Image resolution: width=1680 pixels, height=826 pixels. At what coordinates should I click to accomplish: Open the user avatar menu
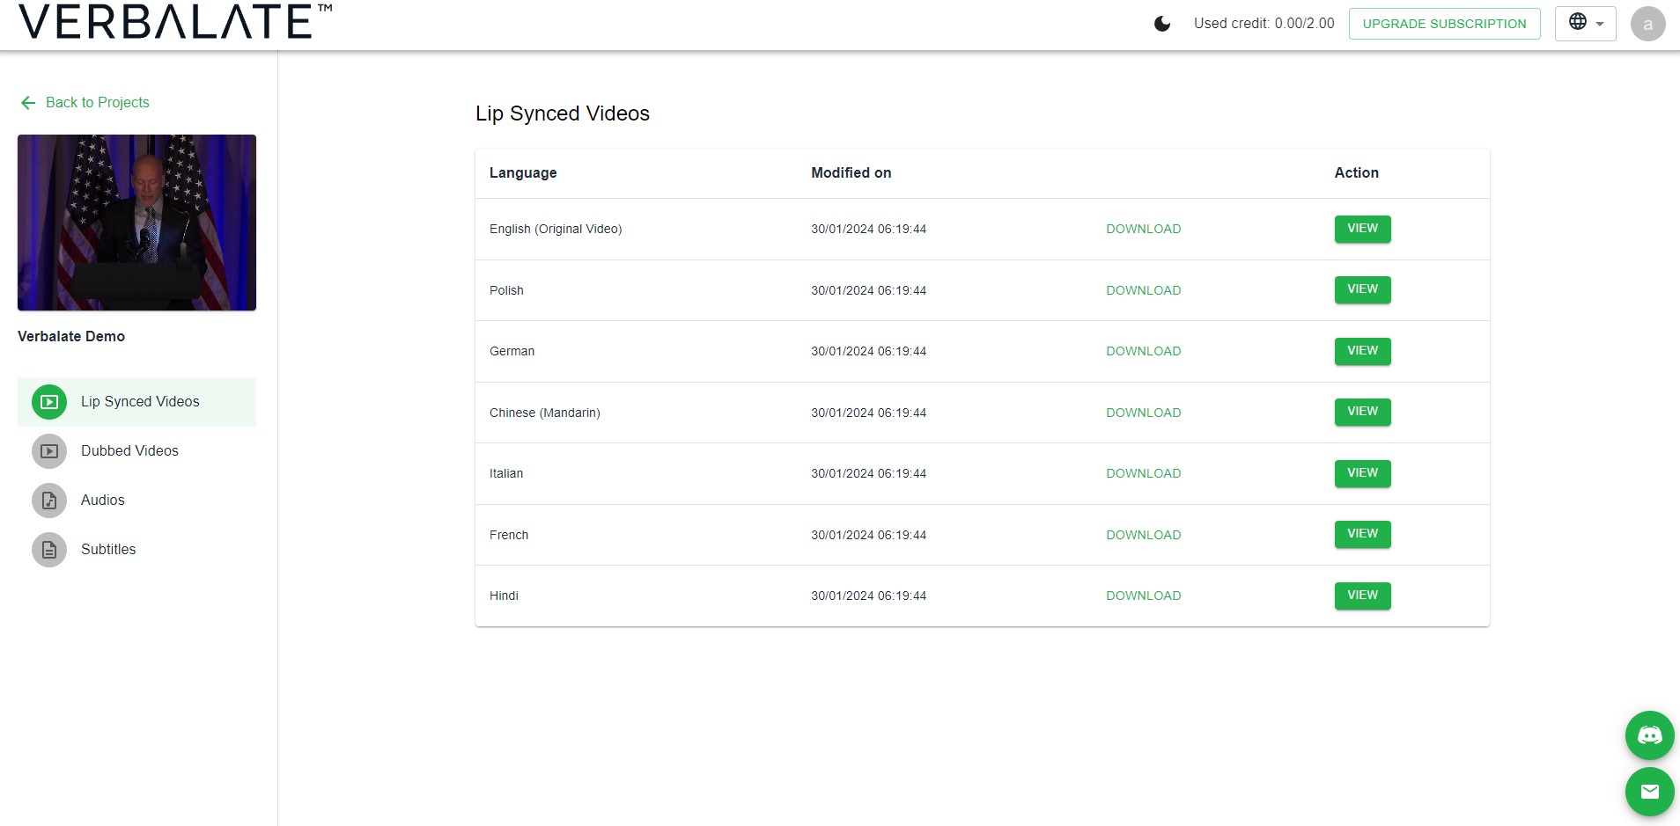(1647, 24)
